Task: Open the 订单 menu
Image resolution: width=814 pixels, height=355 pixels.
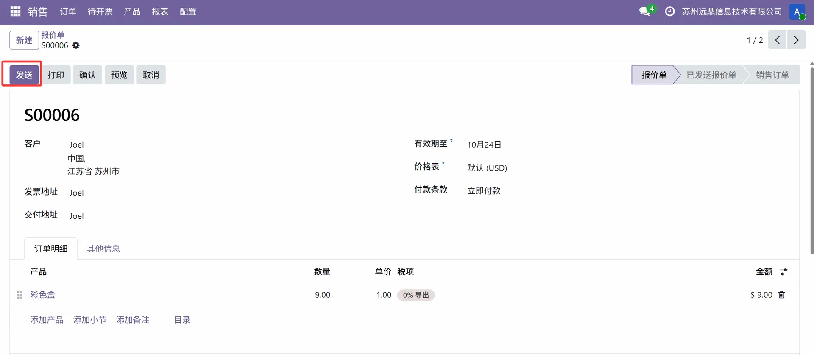Action: (68, 11)
